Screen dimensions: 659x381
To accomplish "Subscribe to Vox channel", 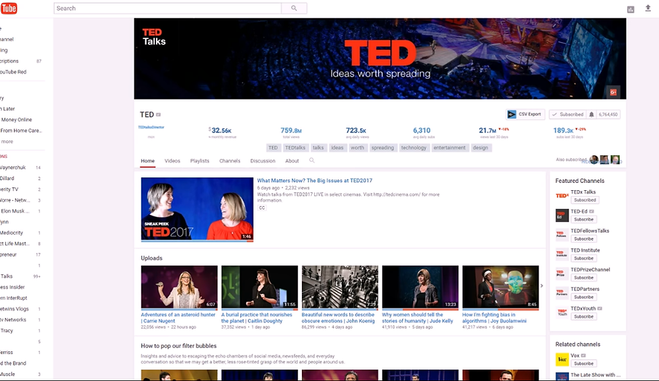I will [x=584, y=364].
